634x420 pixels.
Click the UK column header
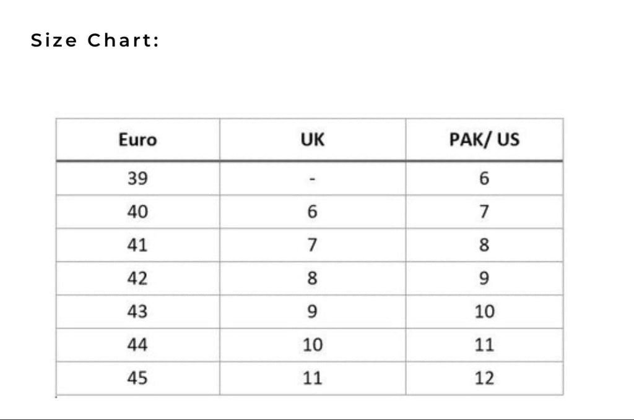point(312,140)
